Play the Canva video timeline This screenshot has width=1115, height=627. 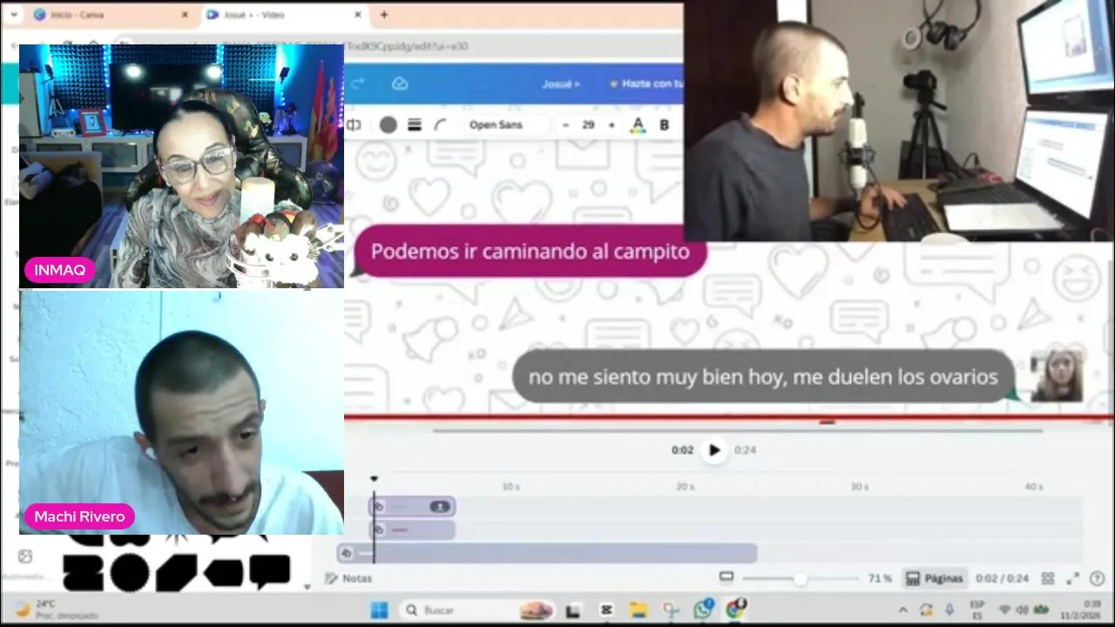(714, 450)
